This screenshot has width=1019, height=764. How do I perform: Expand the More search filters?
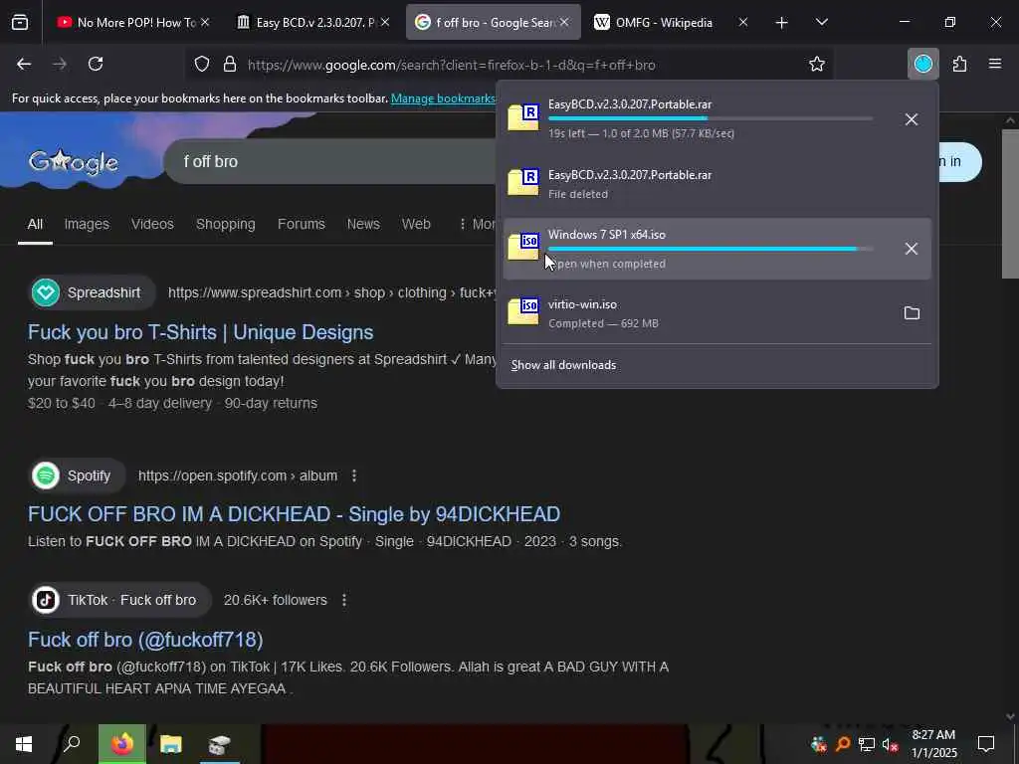click(x=477, y=224)
